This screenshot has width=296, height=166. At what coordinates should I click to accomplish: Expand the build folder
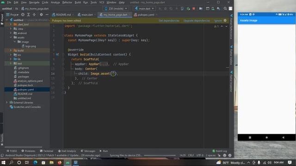11,50
